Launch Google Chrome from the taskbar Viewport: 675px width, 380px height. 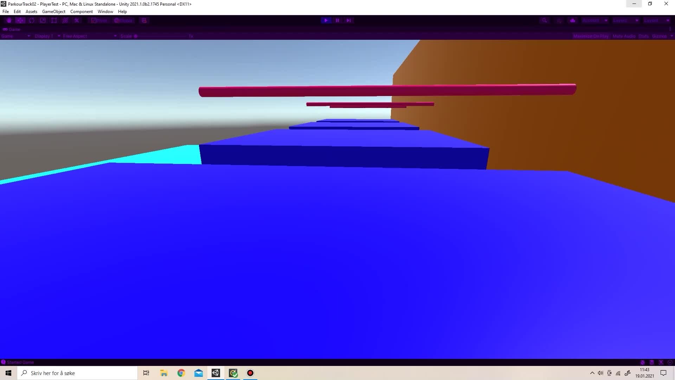(x=181, y=373)
